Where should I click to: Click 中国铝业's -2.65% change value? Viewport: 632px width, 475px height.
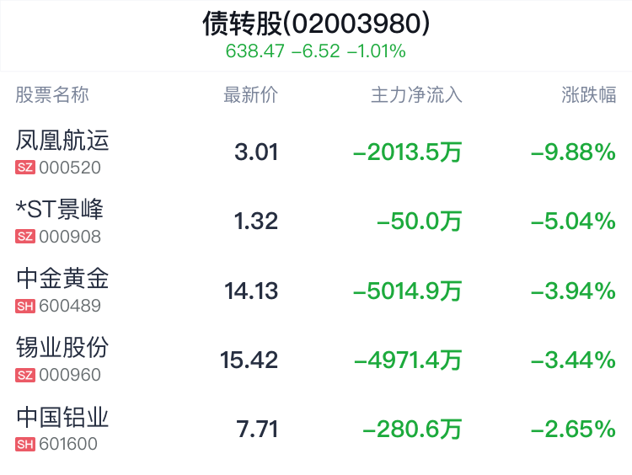[x=573, y=430]
